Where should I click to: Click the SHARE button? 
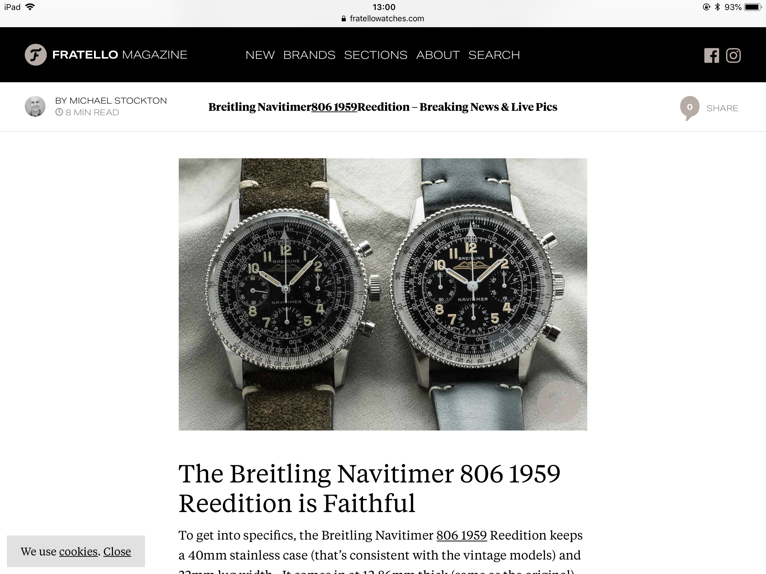(722, 108)
